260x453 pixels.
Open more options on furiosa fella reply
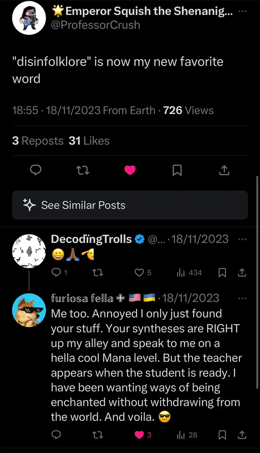click(x=243, y=298)
